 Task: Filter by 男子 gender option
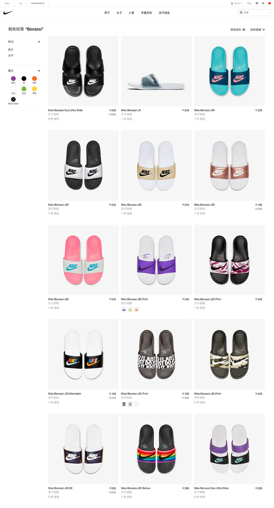click(x=11, y=50)
